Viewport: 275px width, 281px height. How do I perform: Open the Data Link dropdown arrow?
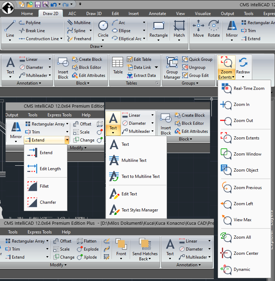click(x=156, y=67)
